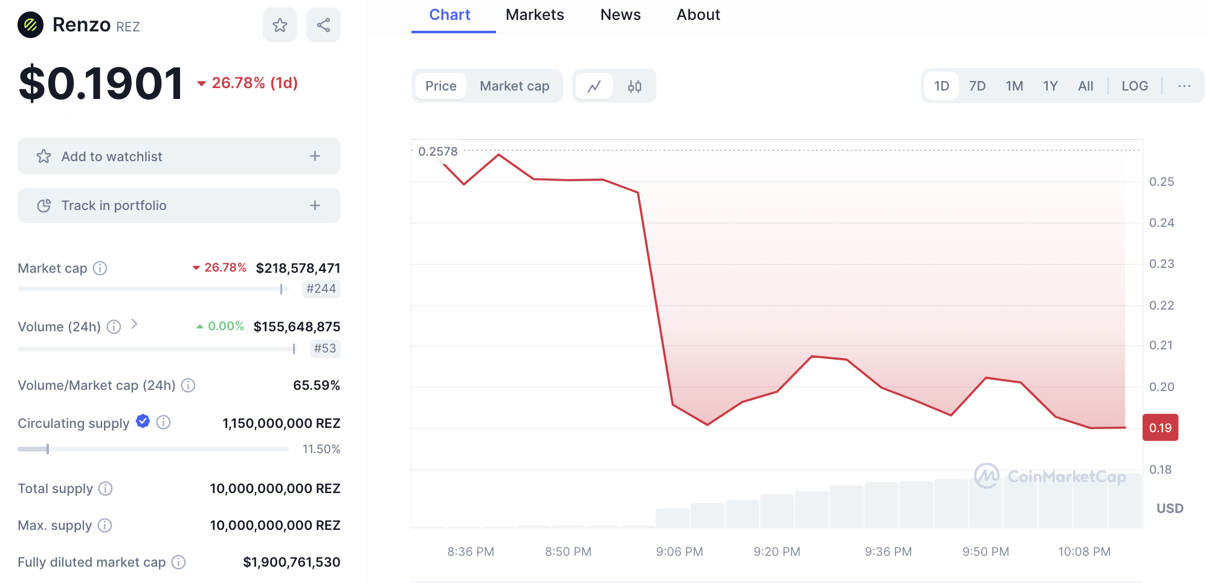
Task: Select the Price chart toggle
Action: [x=441, y=86]
